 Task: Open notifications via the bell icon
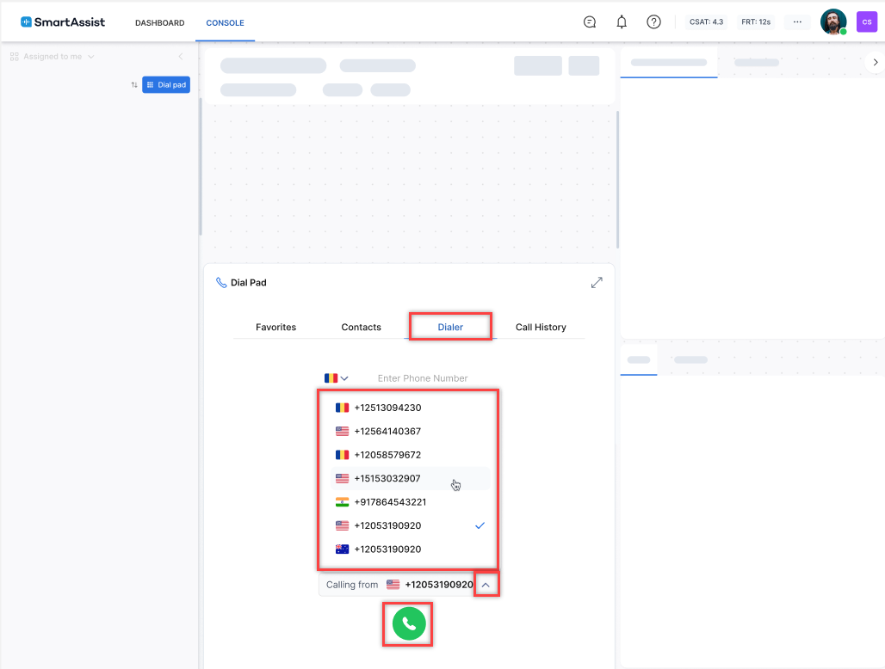622,21
